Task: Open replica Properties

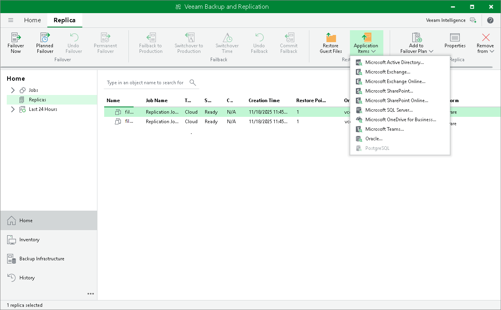Action: pos(455,41)
